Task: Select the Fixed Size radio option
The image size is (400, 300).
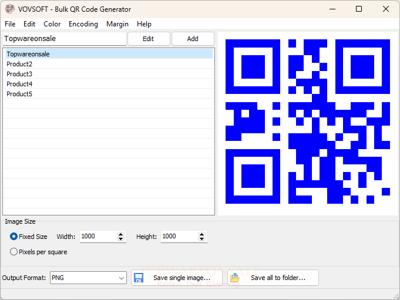Action: 29,237
